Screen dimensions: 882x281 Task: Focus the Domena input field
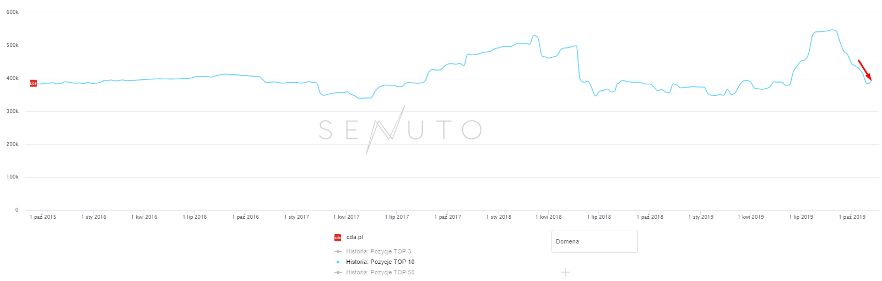pos(594,241)
